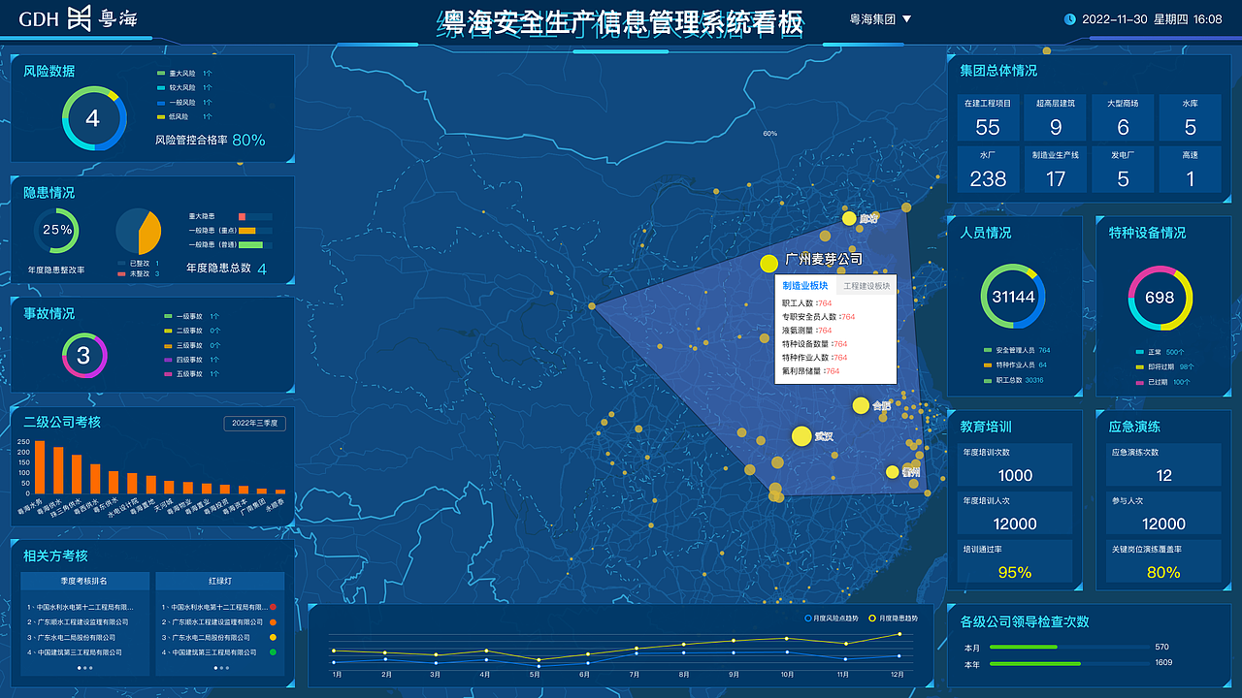Click the clock icon beside the date
This screenshot has height=698, width=1242.
1069,18
